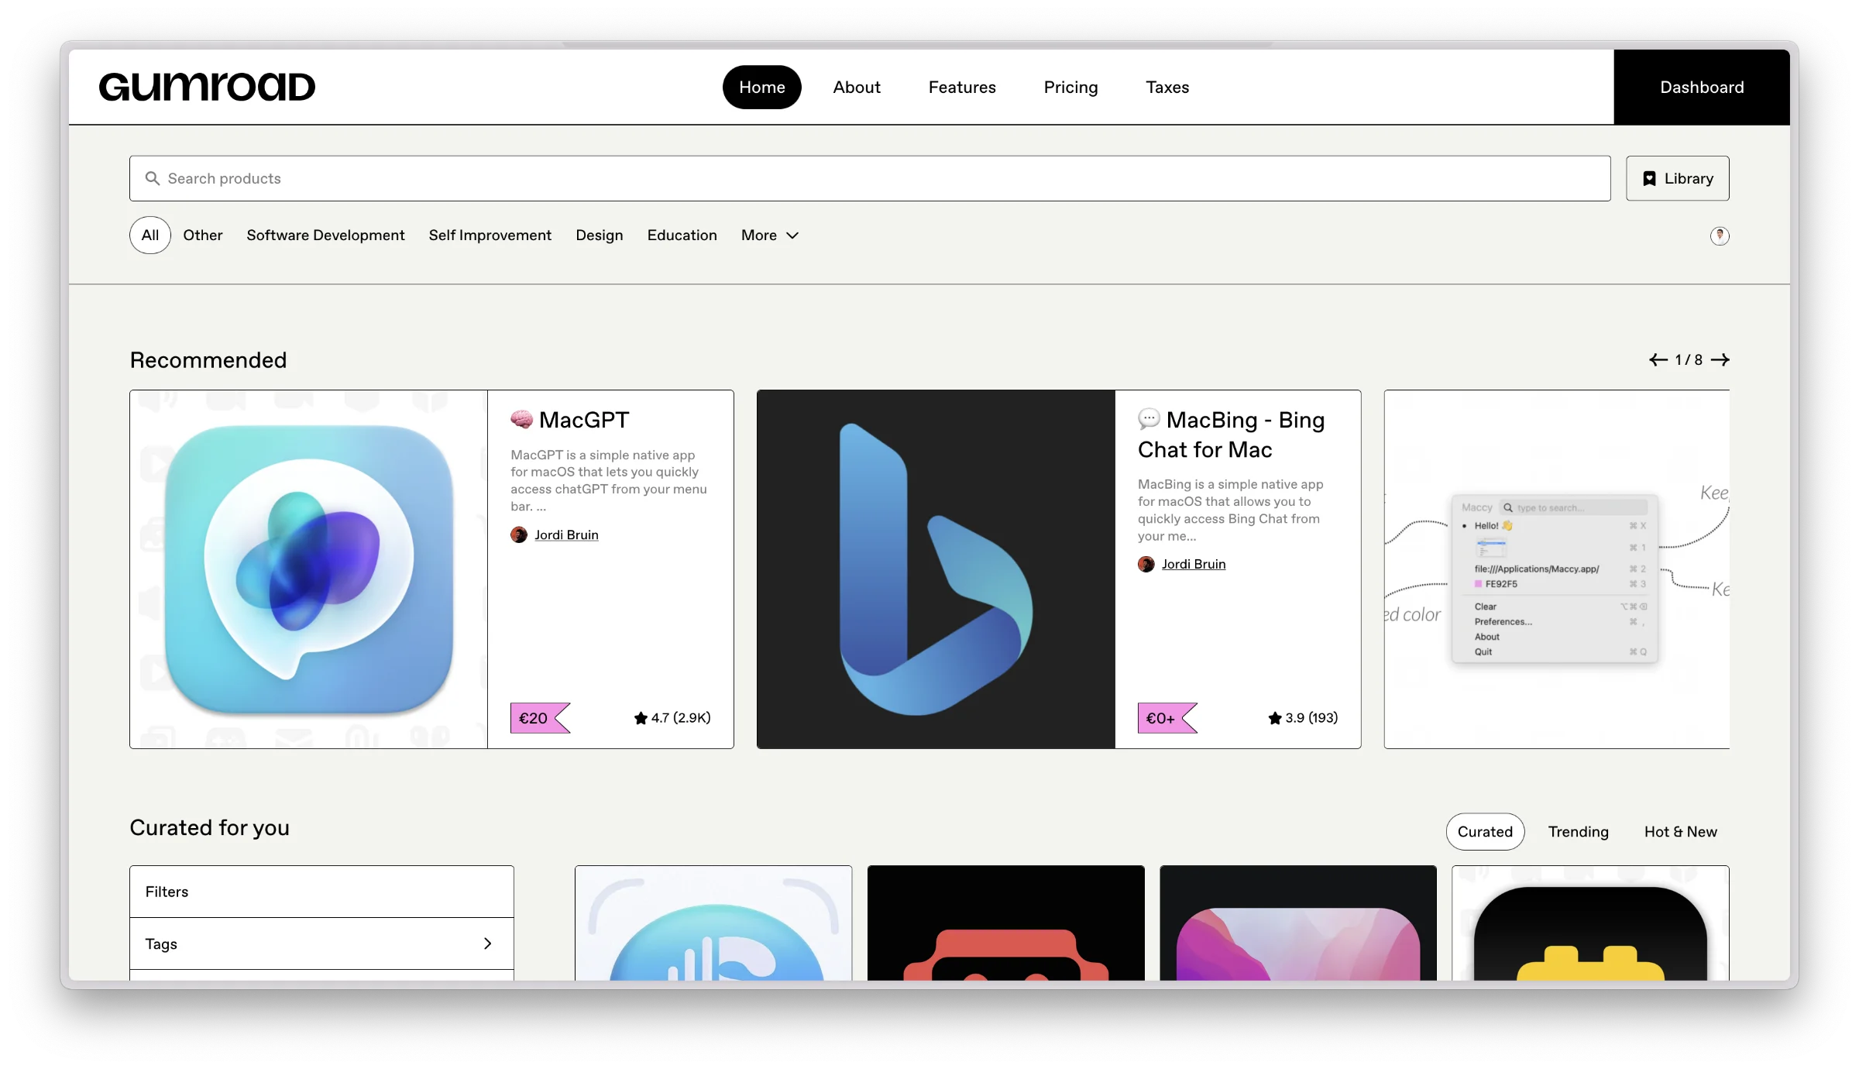This screenshot has height=1069, width=1859.
Task: Select the Other category
Action: tap(203, 235)
